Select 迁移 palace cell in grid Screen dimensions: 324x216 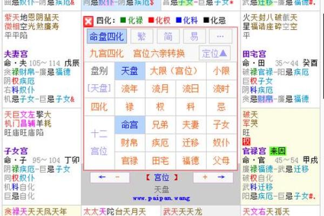tap(191, 143)
